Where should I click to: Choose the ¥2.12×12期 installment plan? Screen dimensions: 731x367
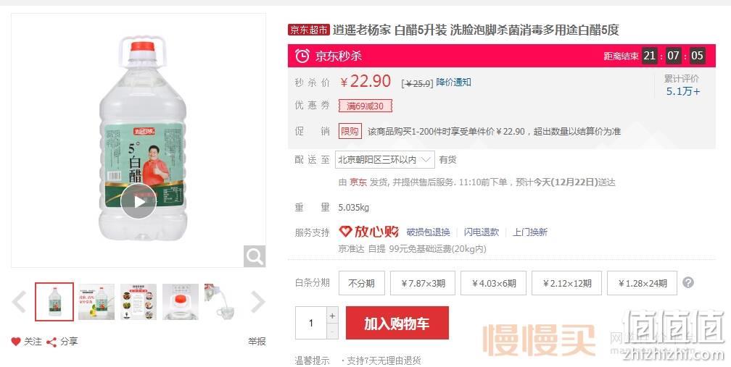pos(566,283)
